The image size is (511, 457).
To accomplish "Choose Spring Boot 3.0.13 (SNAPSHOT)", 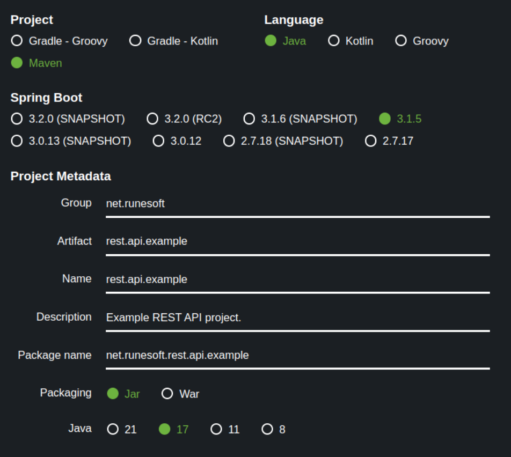I will point(17,141).
